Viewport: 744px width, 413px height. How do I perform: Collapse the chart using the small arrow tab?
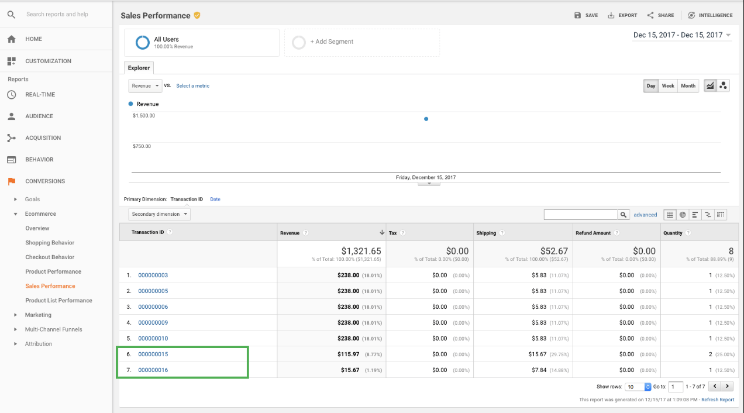(429, 184)
